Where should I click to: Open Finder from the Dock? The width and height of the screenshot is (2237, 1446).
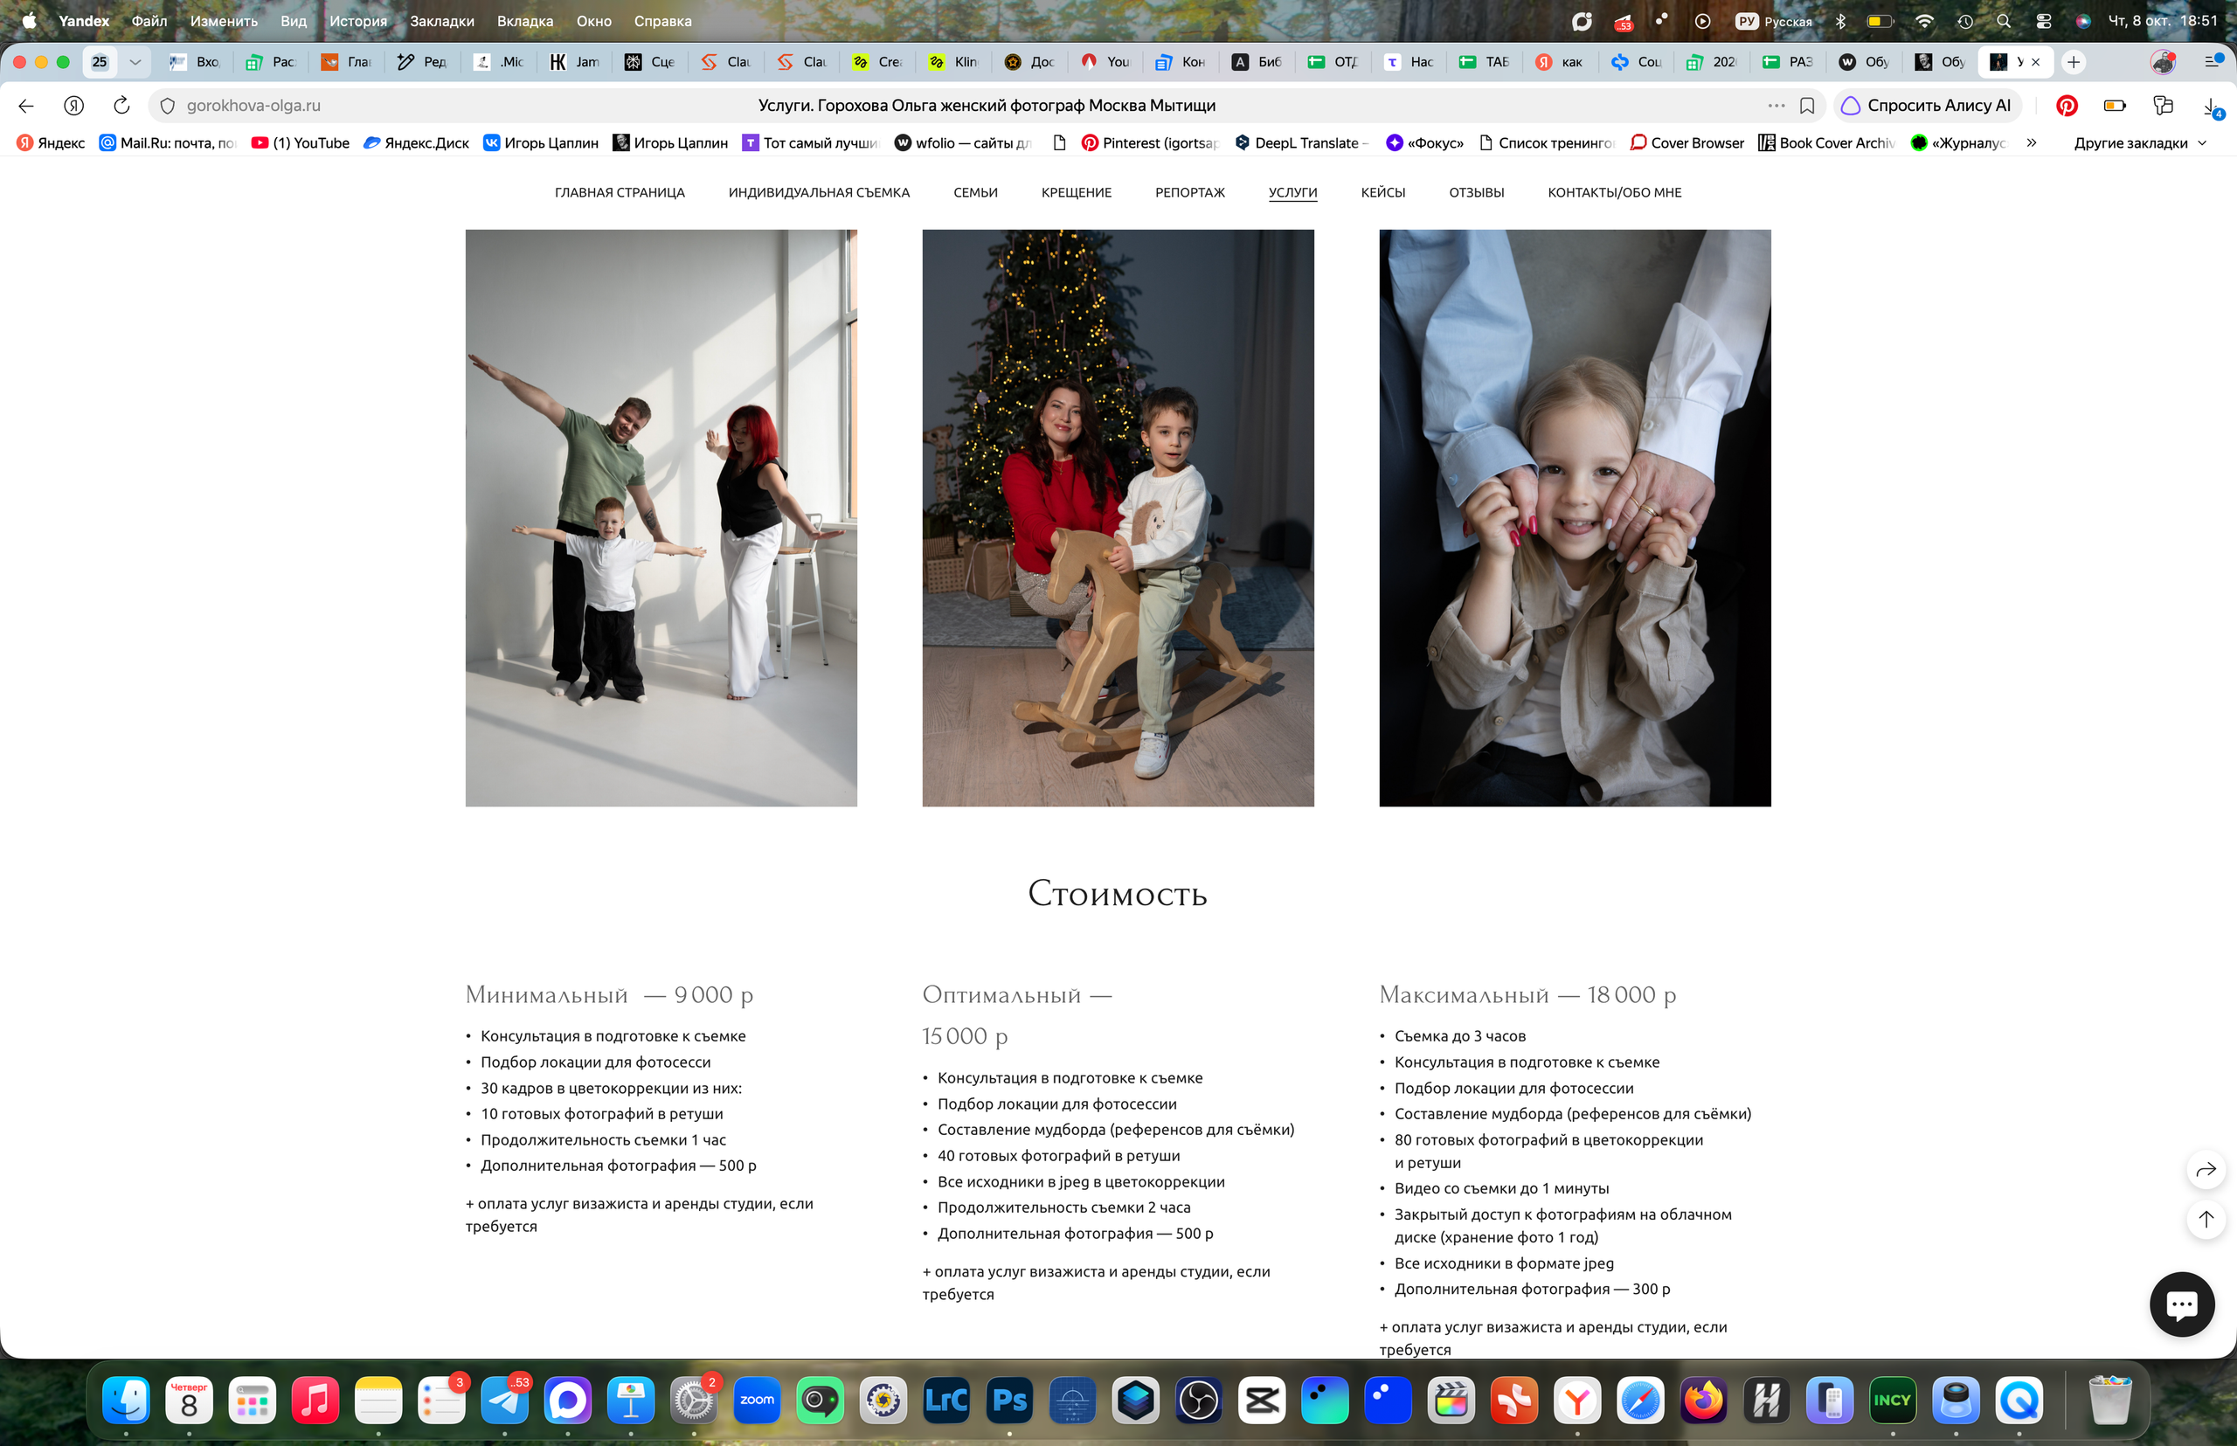click(x=126, y=1401)
